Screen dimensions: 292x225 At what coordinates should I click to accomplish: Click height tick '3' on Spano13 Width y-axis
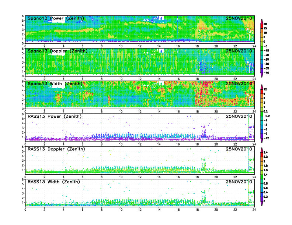pos(23,95)
